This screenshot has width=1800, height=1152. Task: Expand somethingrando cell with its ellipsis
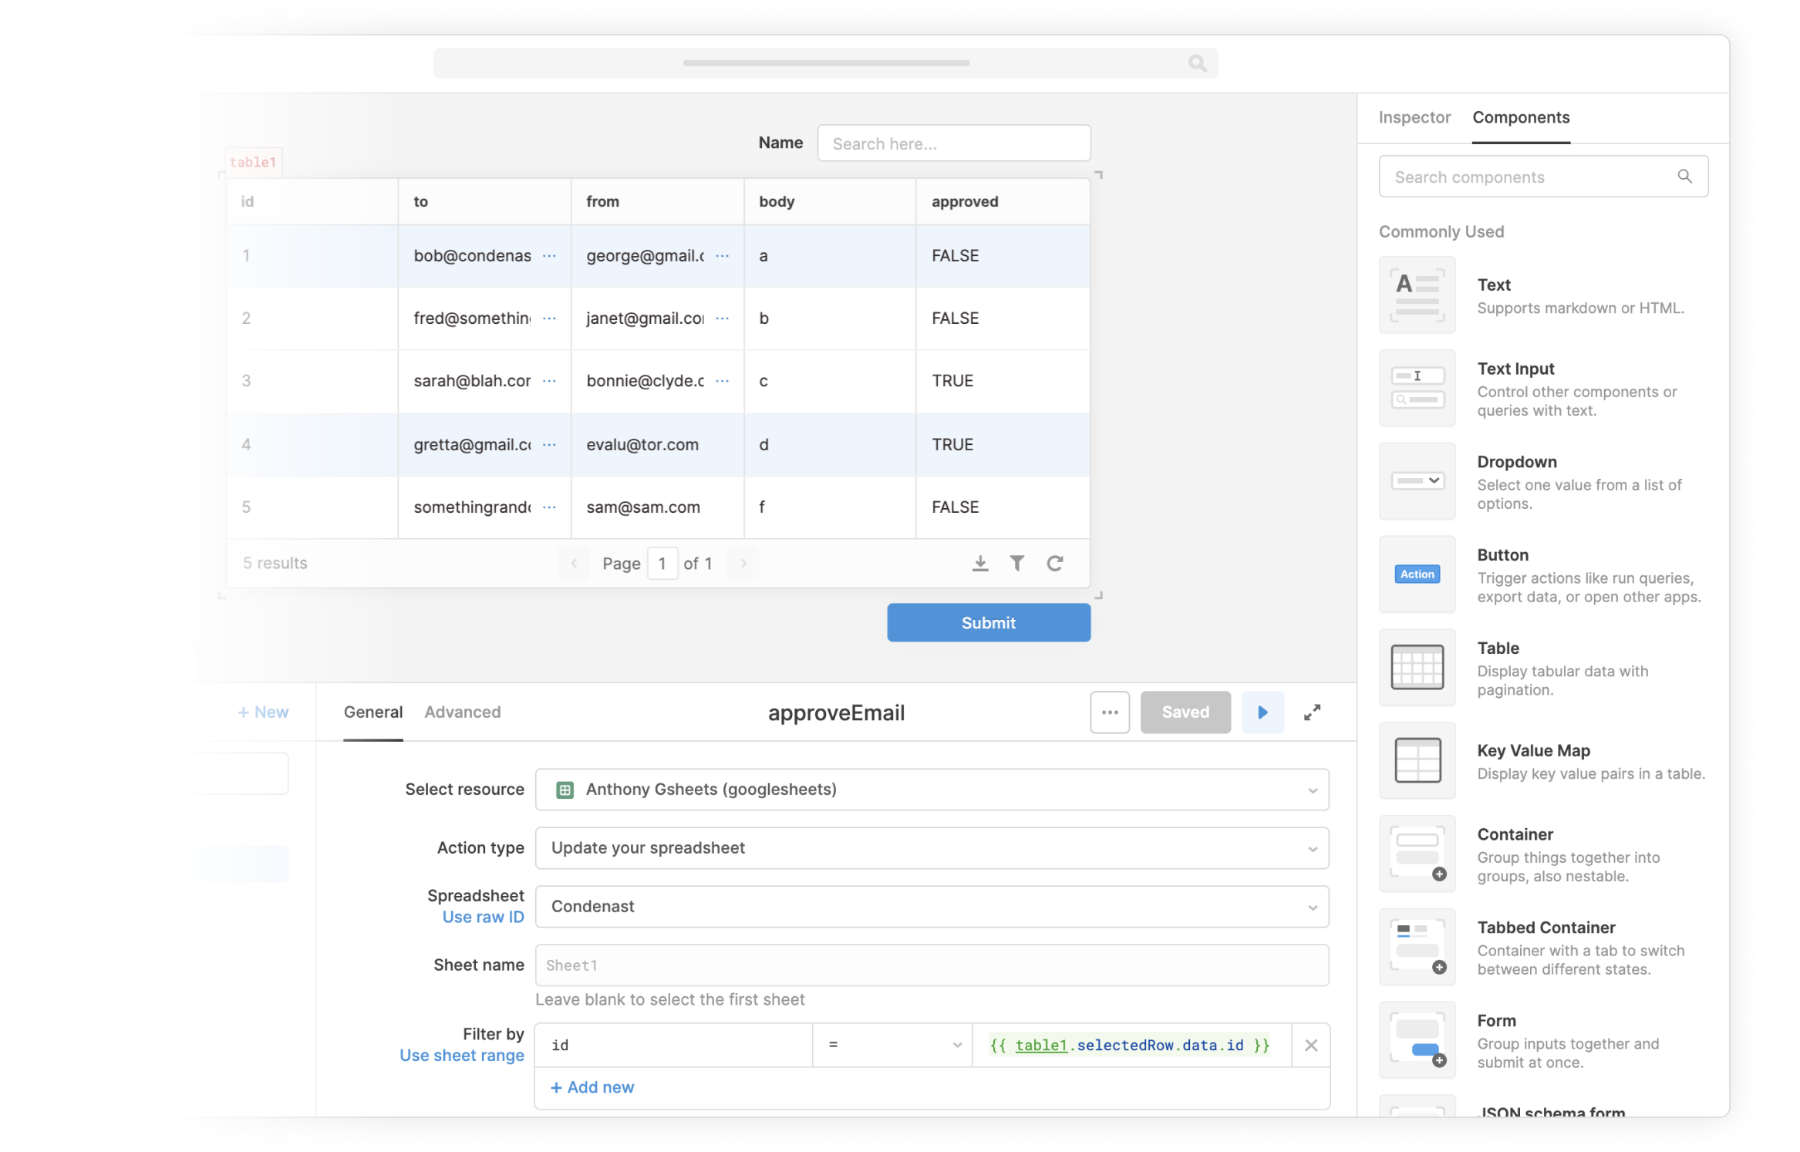549,507
